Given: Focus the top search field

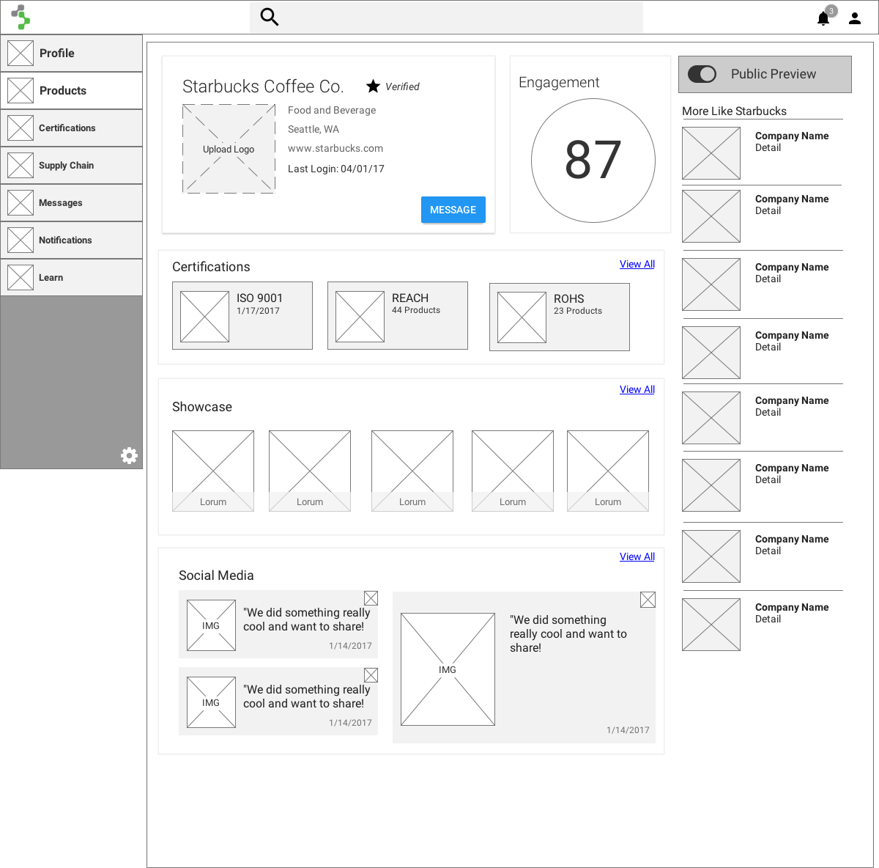Looking at the screenshot, I should [x=447, y=17].
